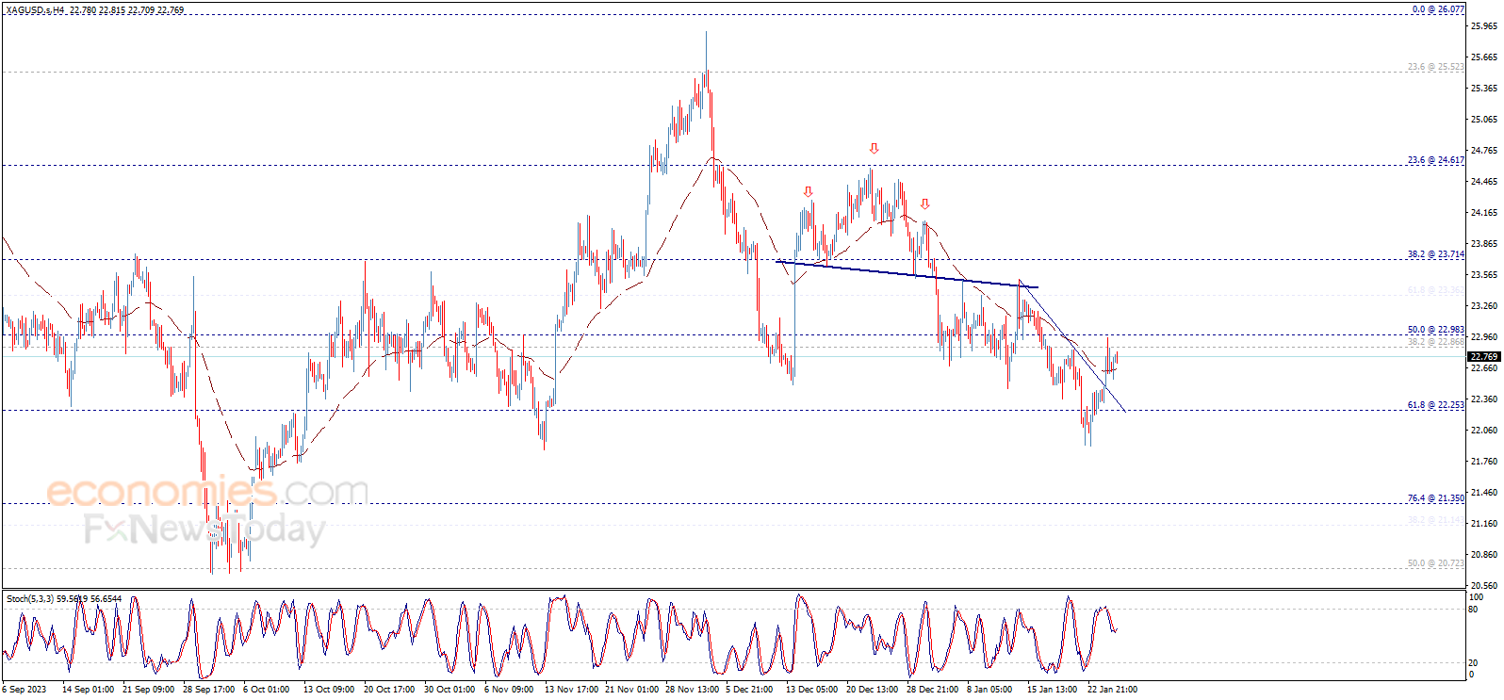
Task: Click the stochastic scale value 20
Action: coord(1474,663)
